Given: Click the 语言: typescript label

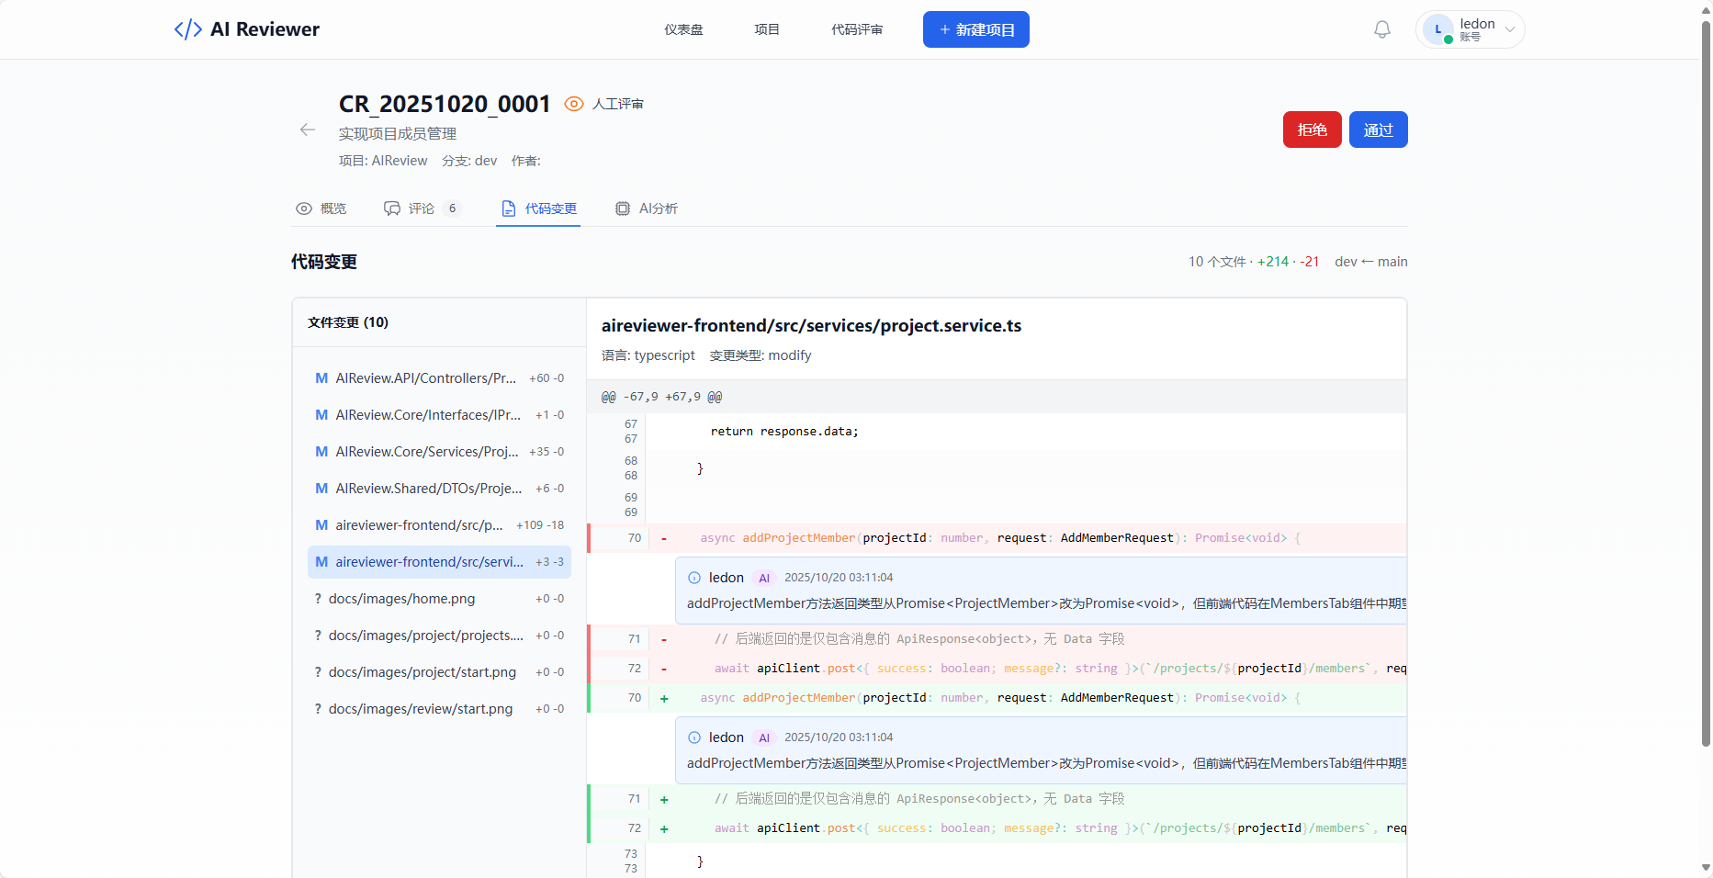Looking at the screenshot, I should tap(648, 355).
